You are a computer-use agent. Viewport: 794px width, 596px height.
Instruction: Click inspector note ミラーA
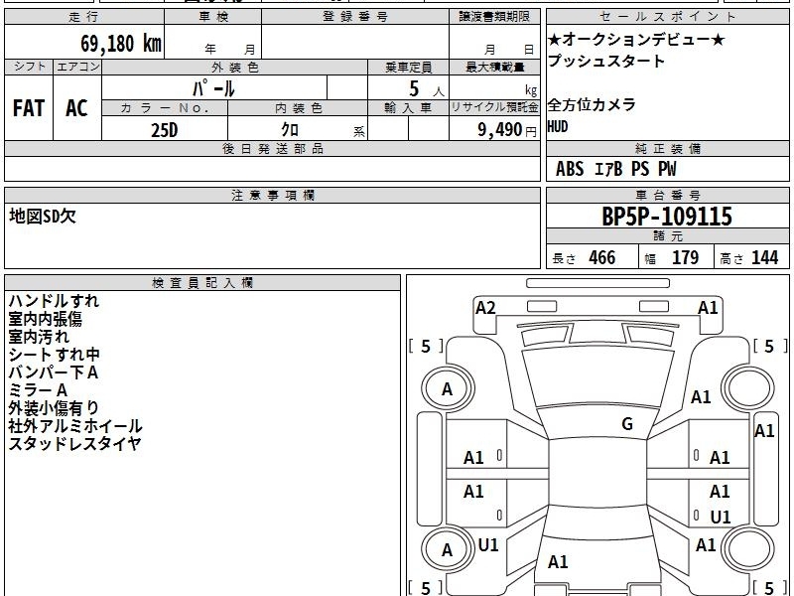(38, 389)
